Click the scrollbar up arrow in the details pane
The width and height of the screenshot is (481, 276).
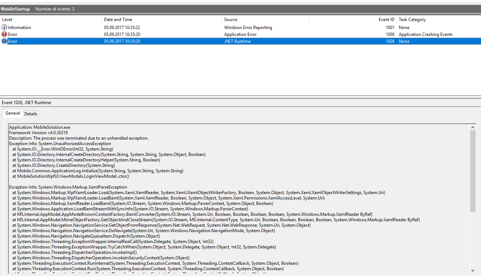click(x=473, y=127)
